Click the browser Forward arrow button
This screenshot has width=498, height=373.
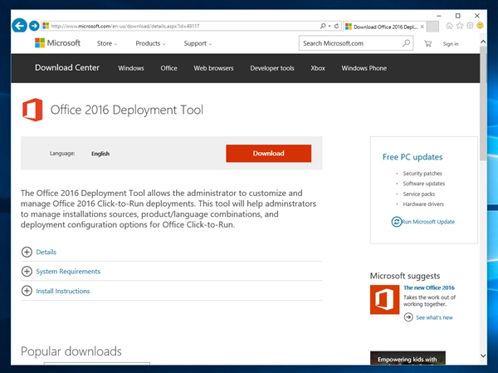34,26
